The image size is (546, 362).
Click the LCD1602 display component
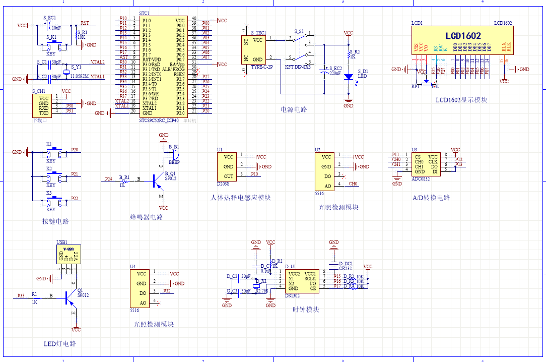coord(462,40)
